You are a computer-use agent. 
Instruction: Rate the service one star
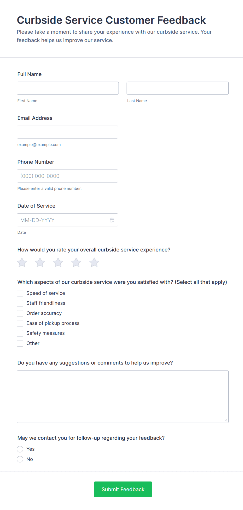[x=22, y=262]
